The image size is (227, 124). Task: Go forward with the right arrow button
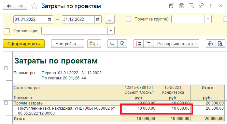click(x=21, y=6)
